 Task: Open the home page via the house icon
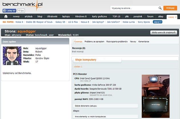click(x=6, y=16)
